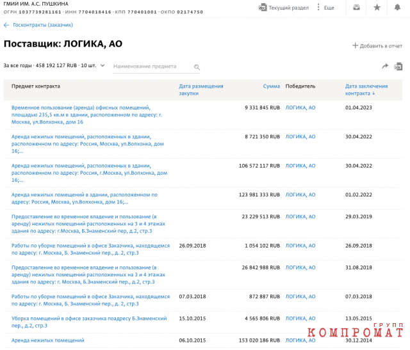Open ЛОГИКА, АО winner in 106 572 117 row

click(x=300, y=166)
